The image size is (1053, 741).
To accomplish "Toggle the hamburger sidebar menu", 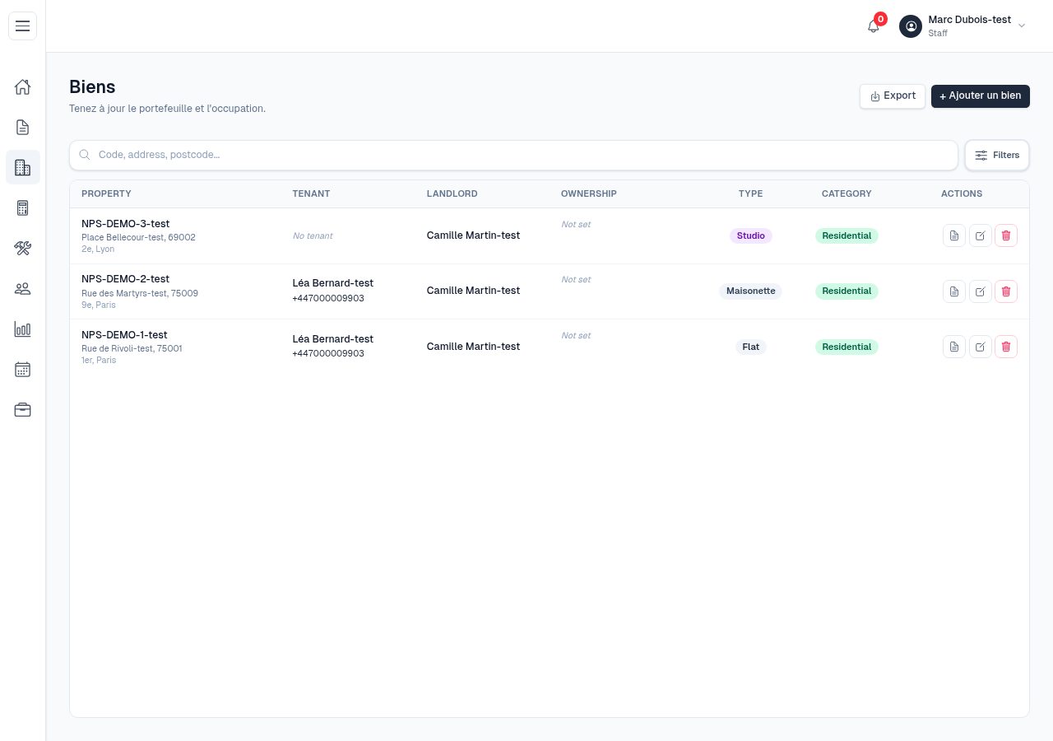I will (22, 26).
